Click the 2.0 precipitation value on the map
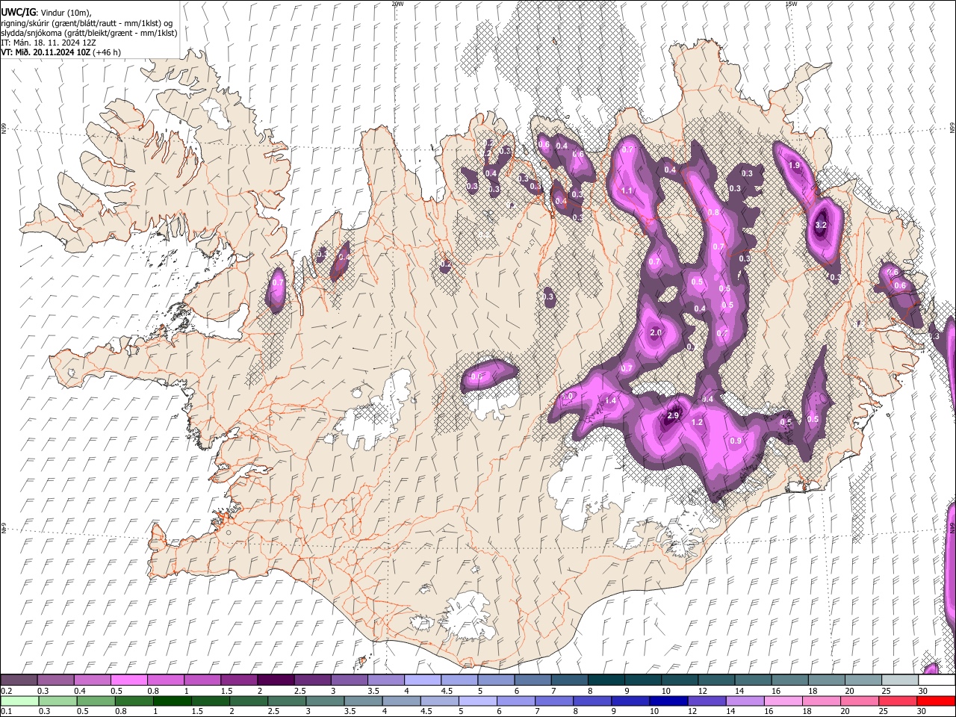The image size is (956, 717). coord(656,333)
